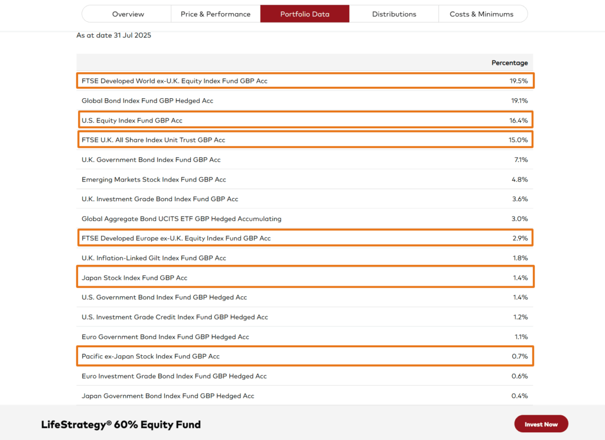Go to the Distributions tab

pyautogui.click(x=394, y=14)
